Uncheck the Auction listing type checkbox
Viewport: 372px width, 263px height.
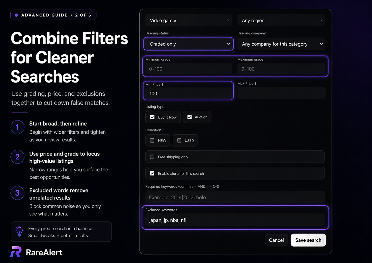click(x=190, y=117)
